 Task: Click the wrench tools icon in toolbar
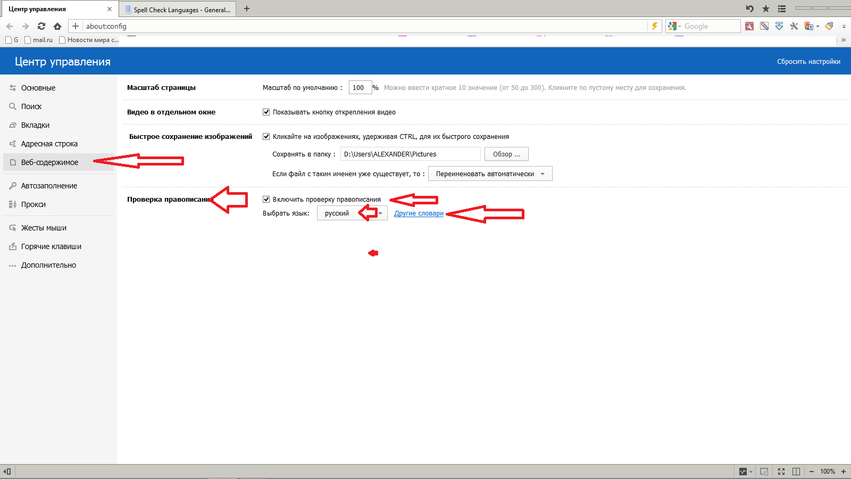794,26
